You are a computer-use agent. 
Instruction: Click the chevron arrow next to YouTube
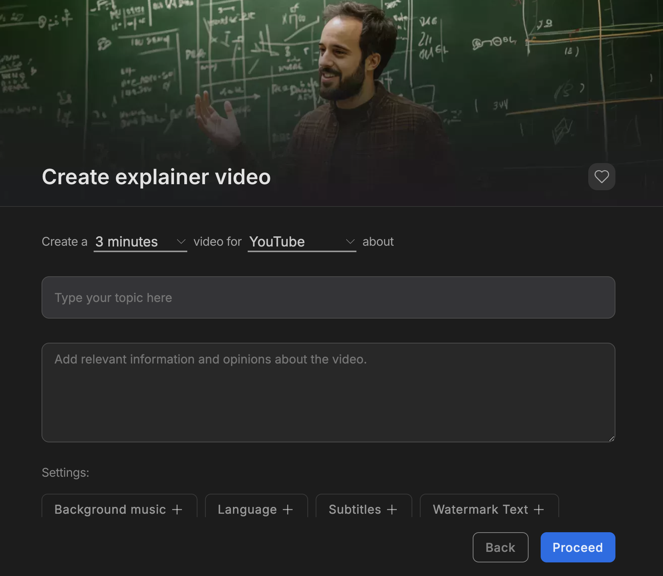click(x=350, y=242)
